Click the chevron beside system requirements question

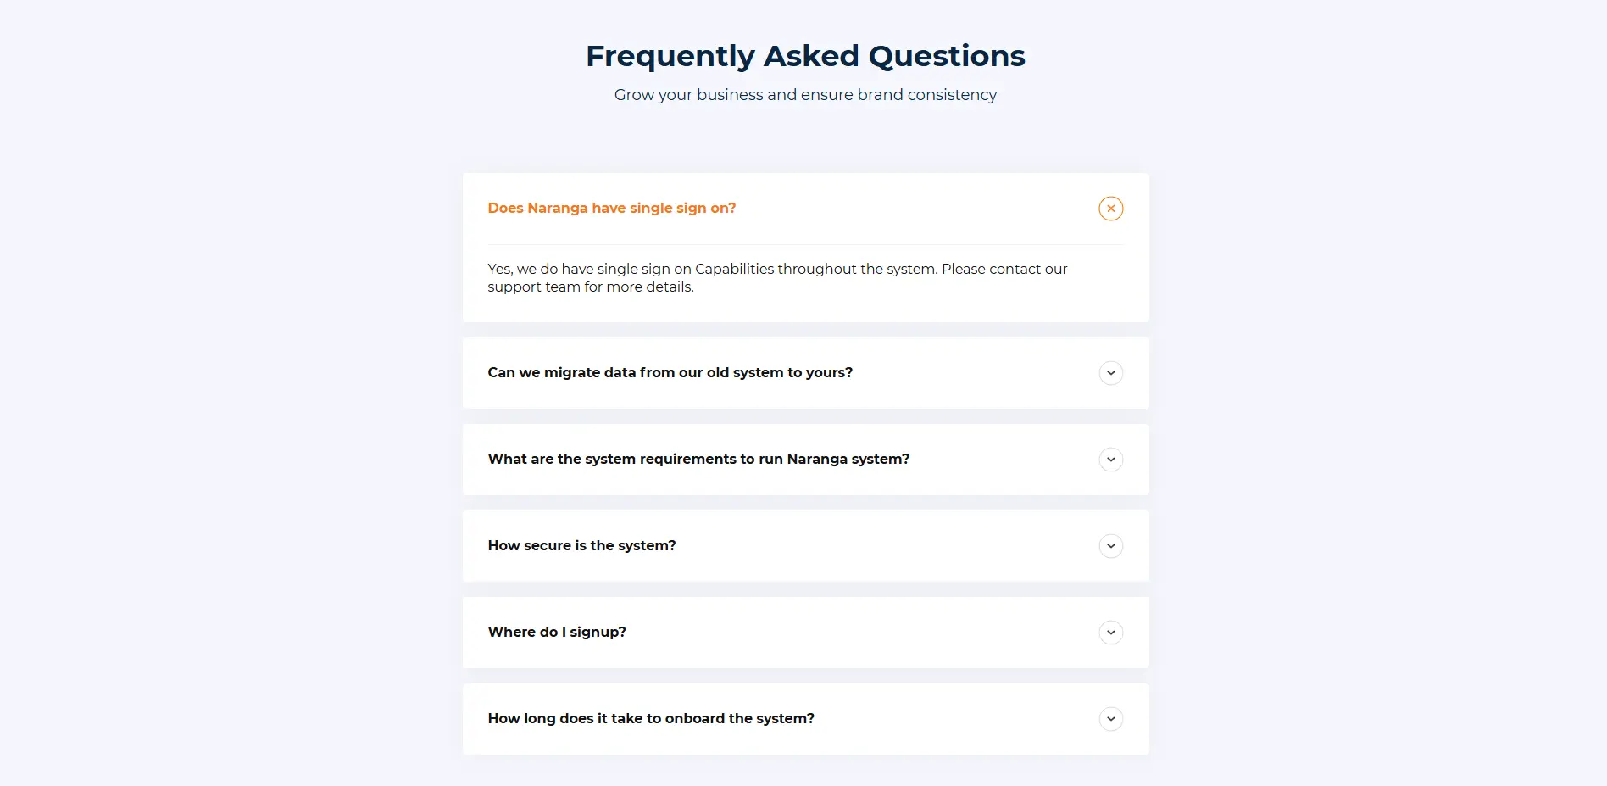point(1110,459)
